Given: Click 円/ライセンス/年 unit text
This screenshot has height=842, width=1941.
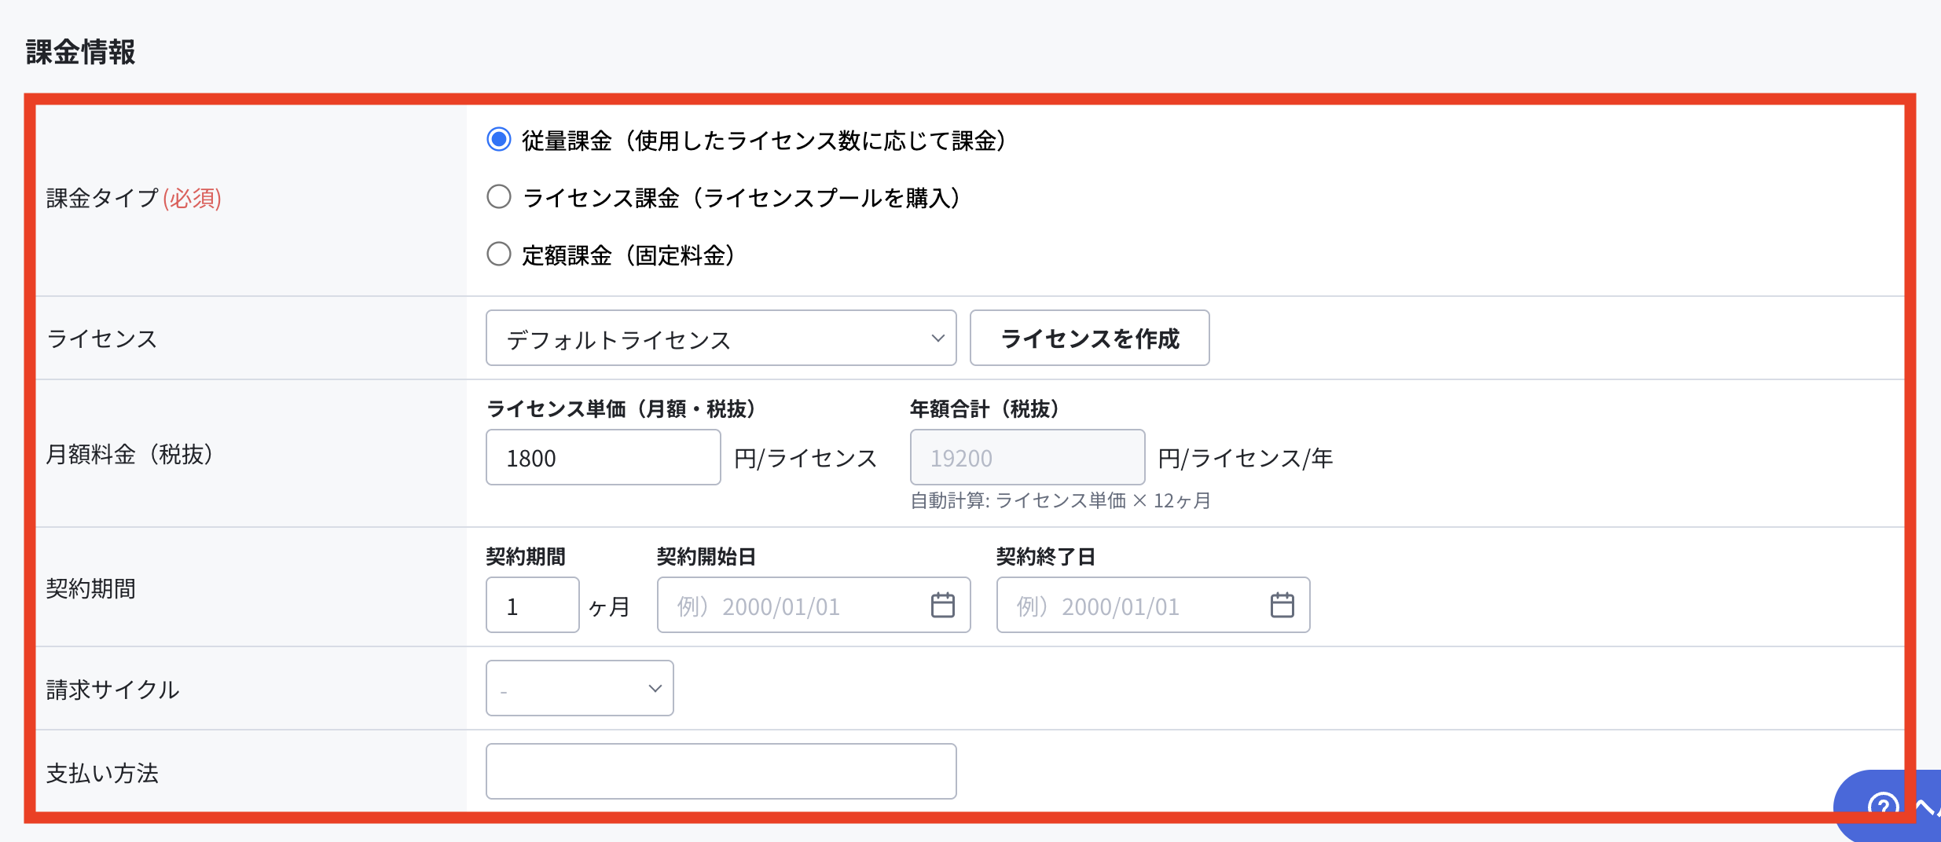Looking at the screenshot, I should pos(1246,458).
